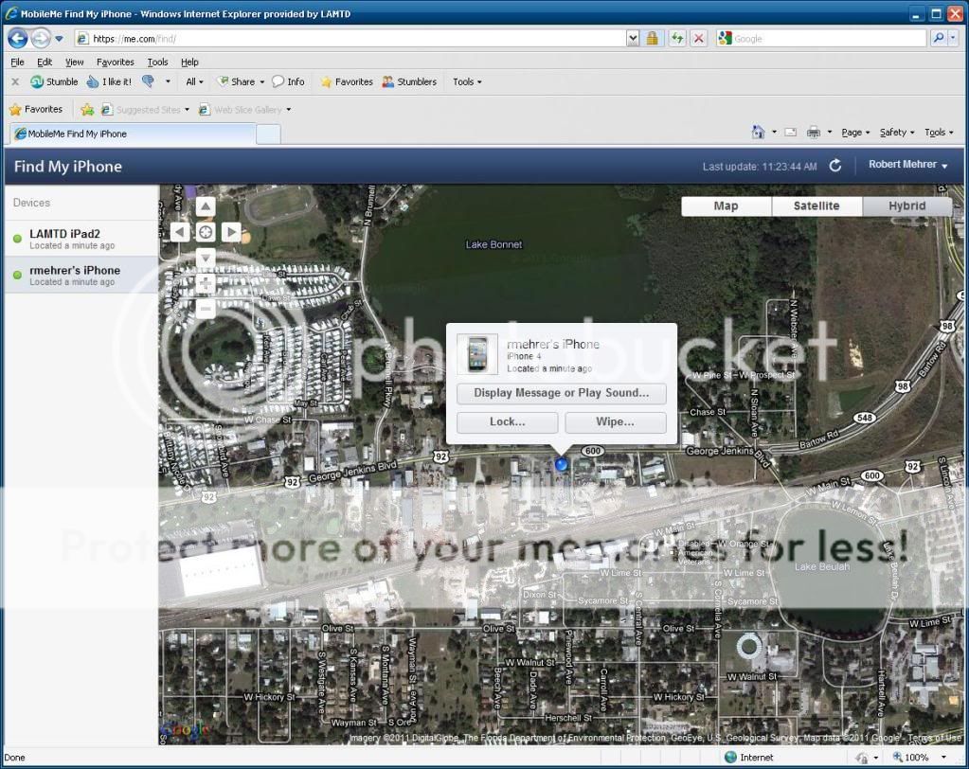The image size is (969, 769).
Task: Open the recent pages dropdown beside Forward
Action: tap(60, 38)
